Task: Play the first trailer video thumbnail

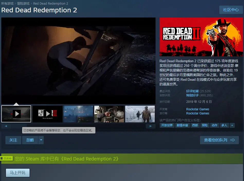Action: 16,114
